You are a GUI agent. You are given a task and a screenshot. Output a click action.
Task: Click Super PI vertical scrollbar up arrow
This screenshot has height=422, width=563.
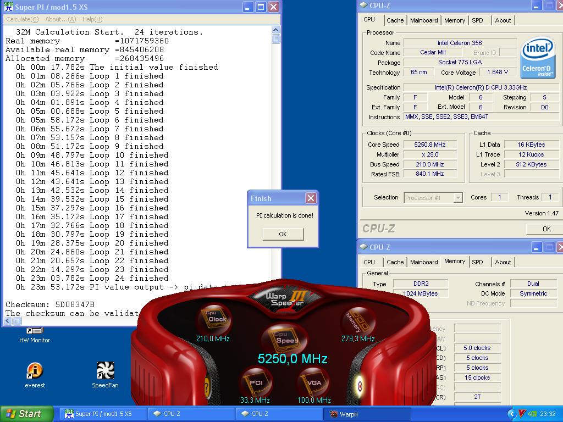[x=276, y=30]
